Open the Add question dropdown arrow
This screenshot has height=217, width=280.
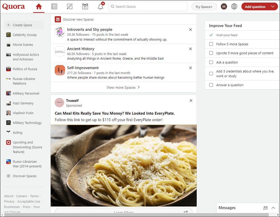273,7
